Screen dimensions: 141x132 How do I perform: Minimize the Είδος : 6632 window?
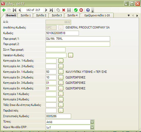pos(126,4)
